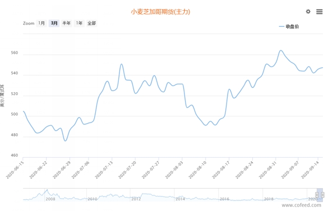Click 2014 in the navigator timeline
The width and height of the screenshot is (333, 211).
(x=180, y=199)
